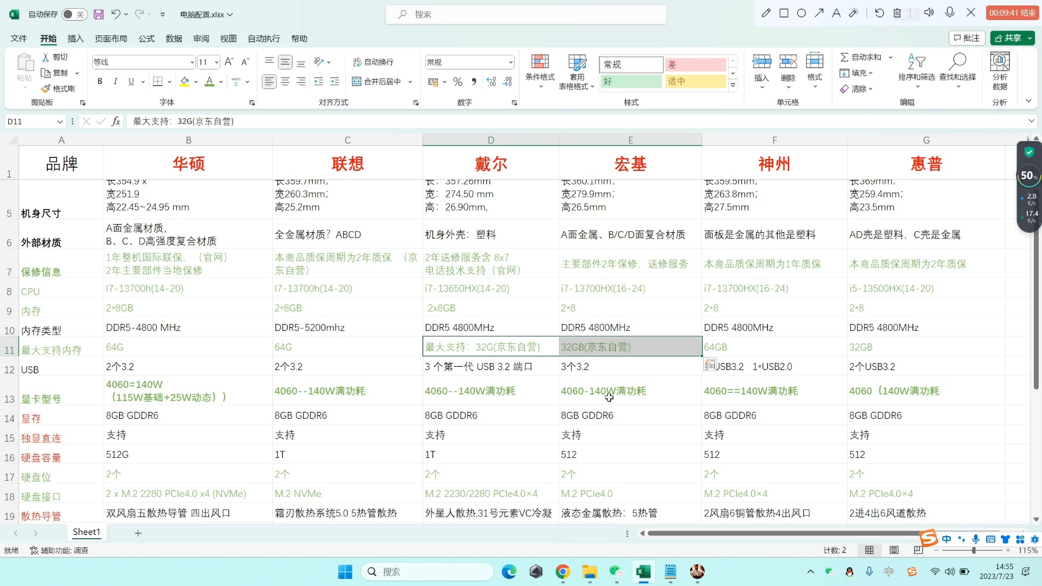Add a new sheet
This screenshot has height=586, width=1042.
point(138,533)
